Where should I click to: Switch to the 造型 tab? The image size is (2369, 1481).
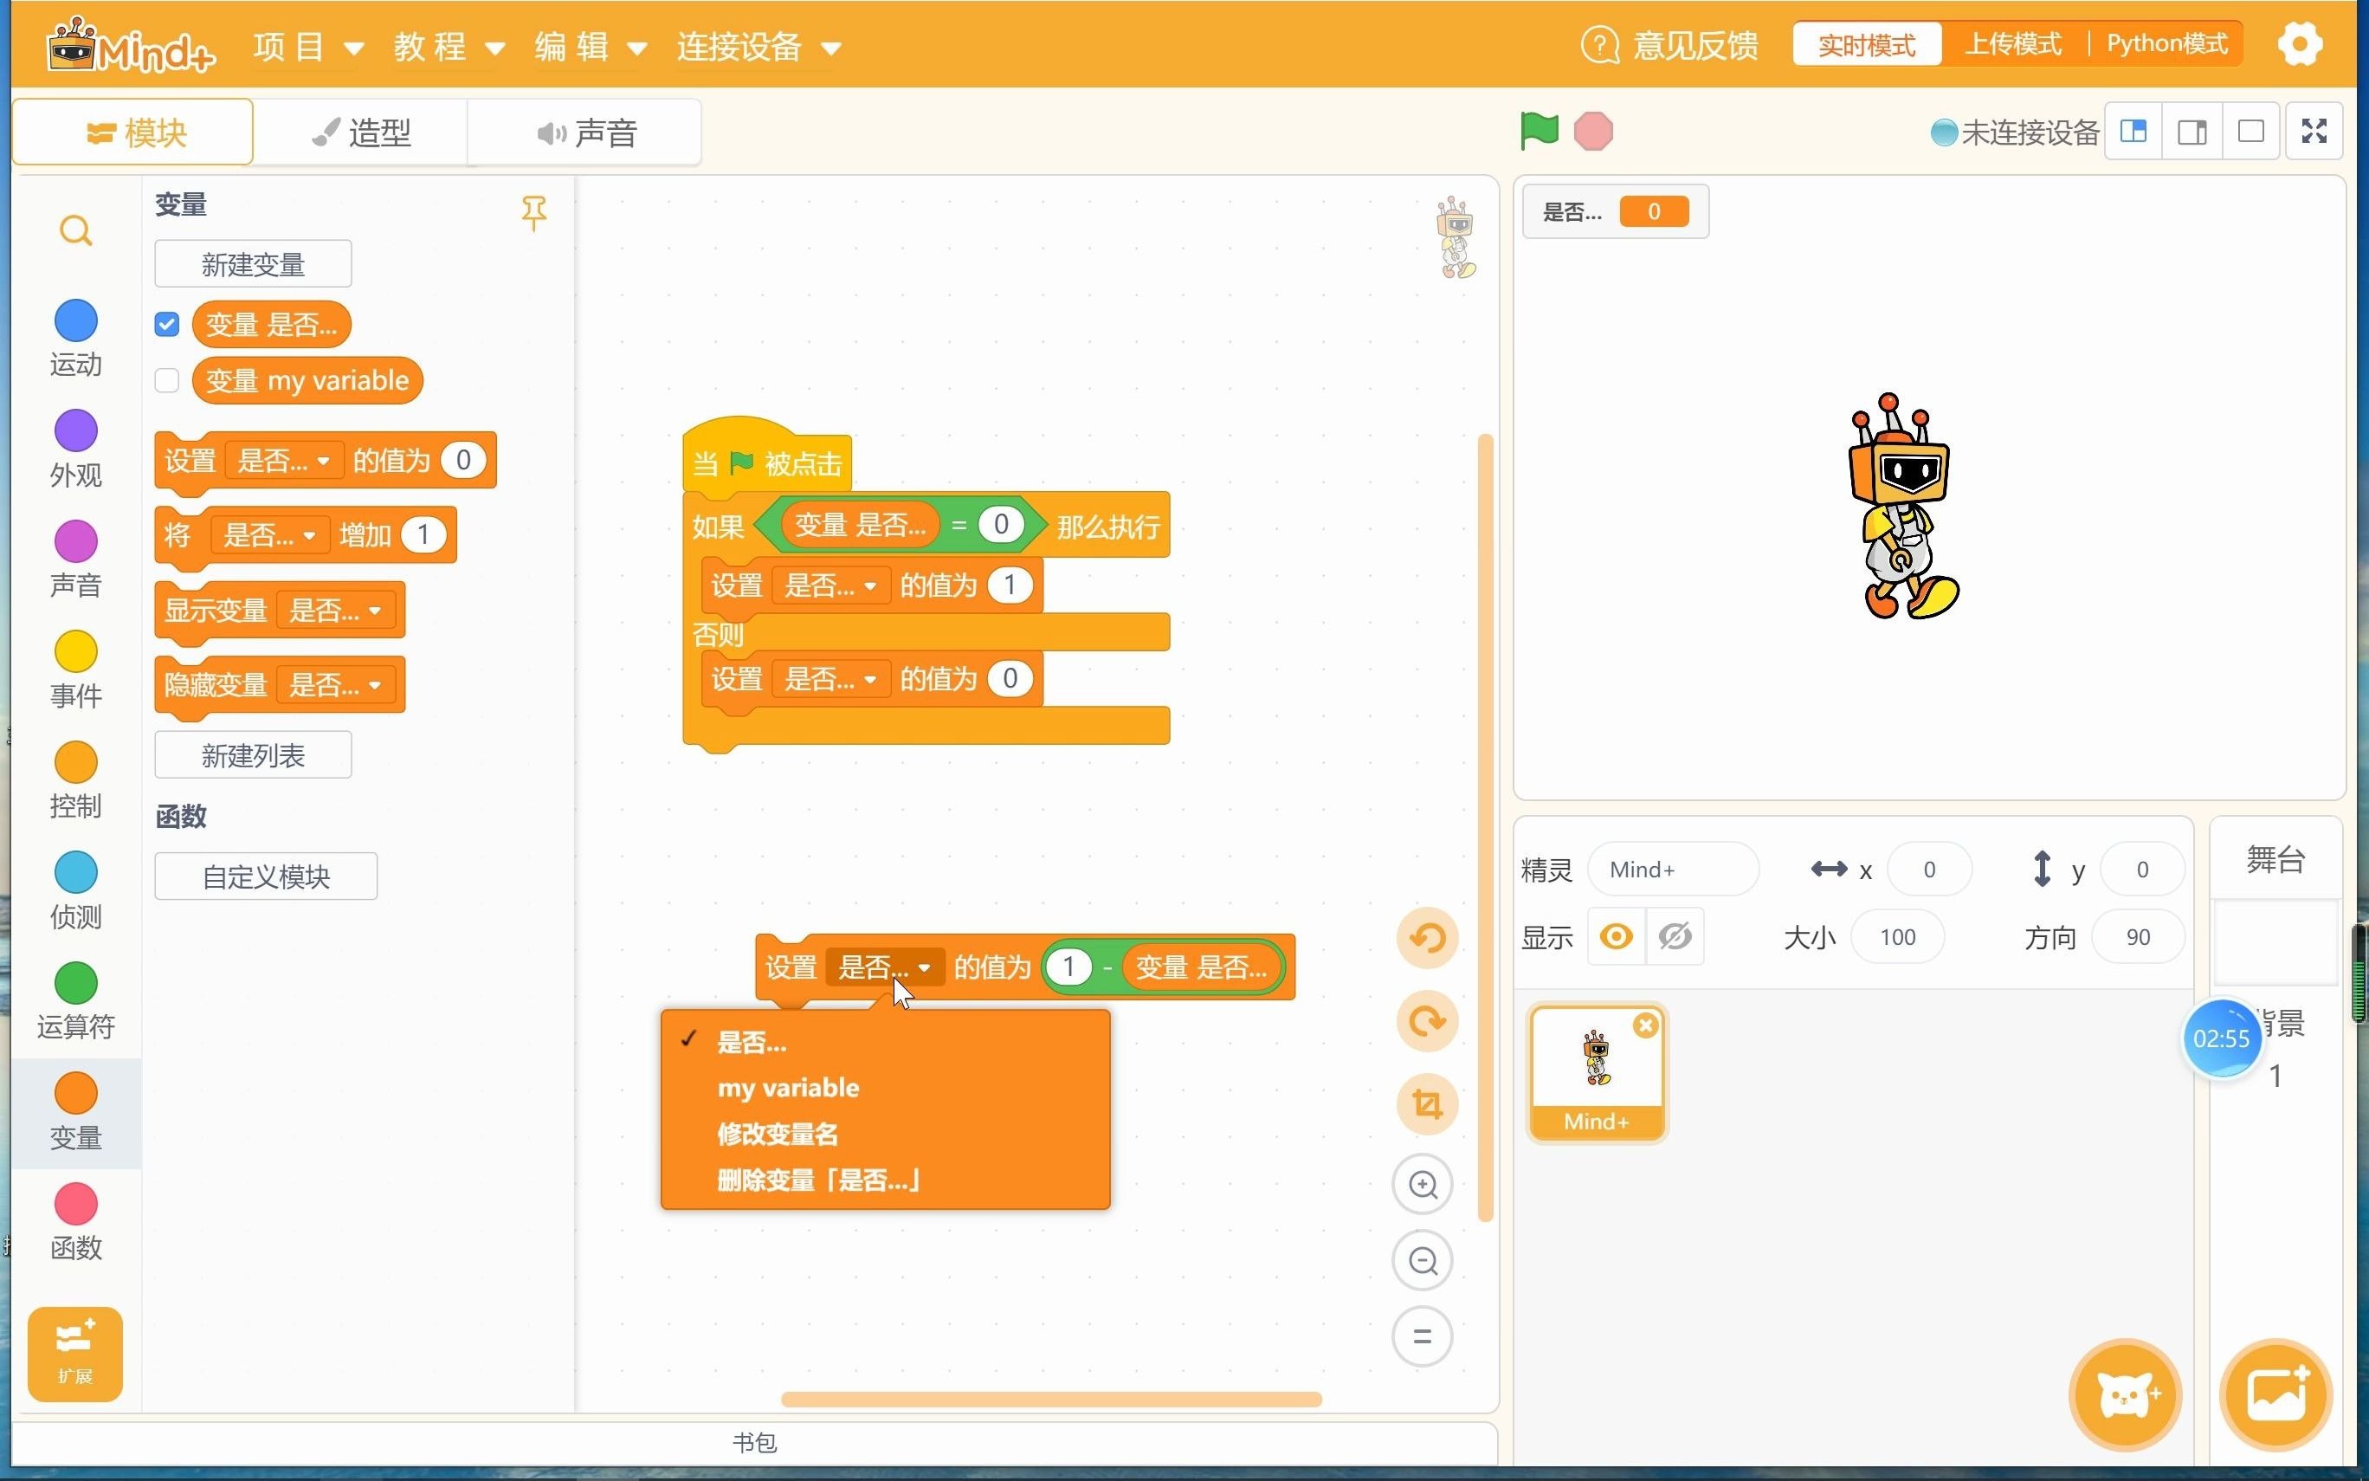[x=361, y=133]
